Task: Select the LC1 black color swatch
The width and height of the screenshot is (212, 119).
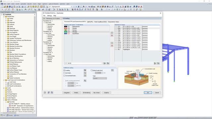Action: [66, 26]
